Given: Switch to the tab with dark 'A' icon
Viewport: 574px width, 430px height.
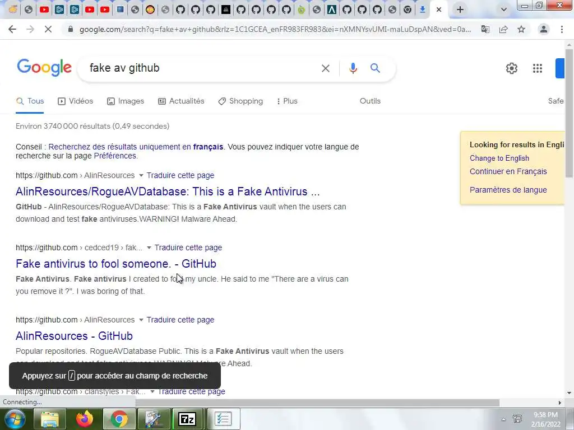Looking at the screenshot, I should point(332,10).
